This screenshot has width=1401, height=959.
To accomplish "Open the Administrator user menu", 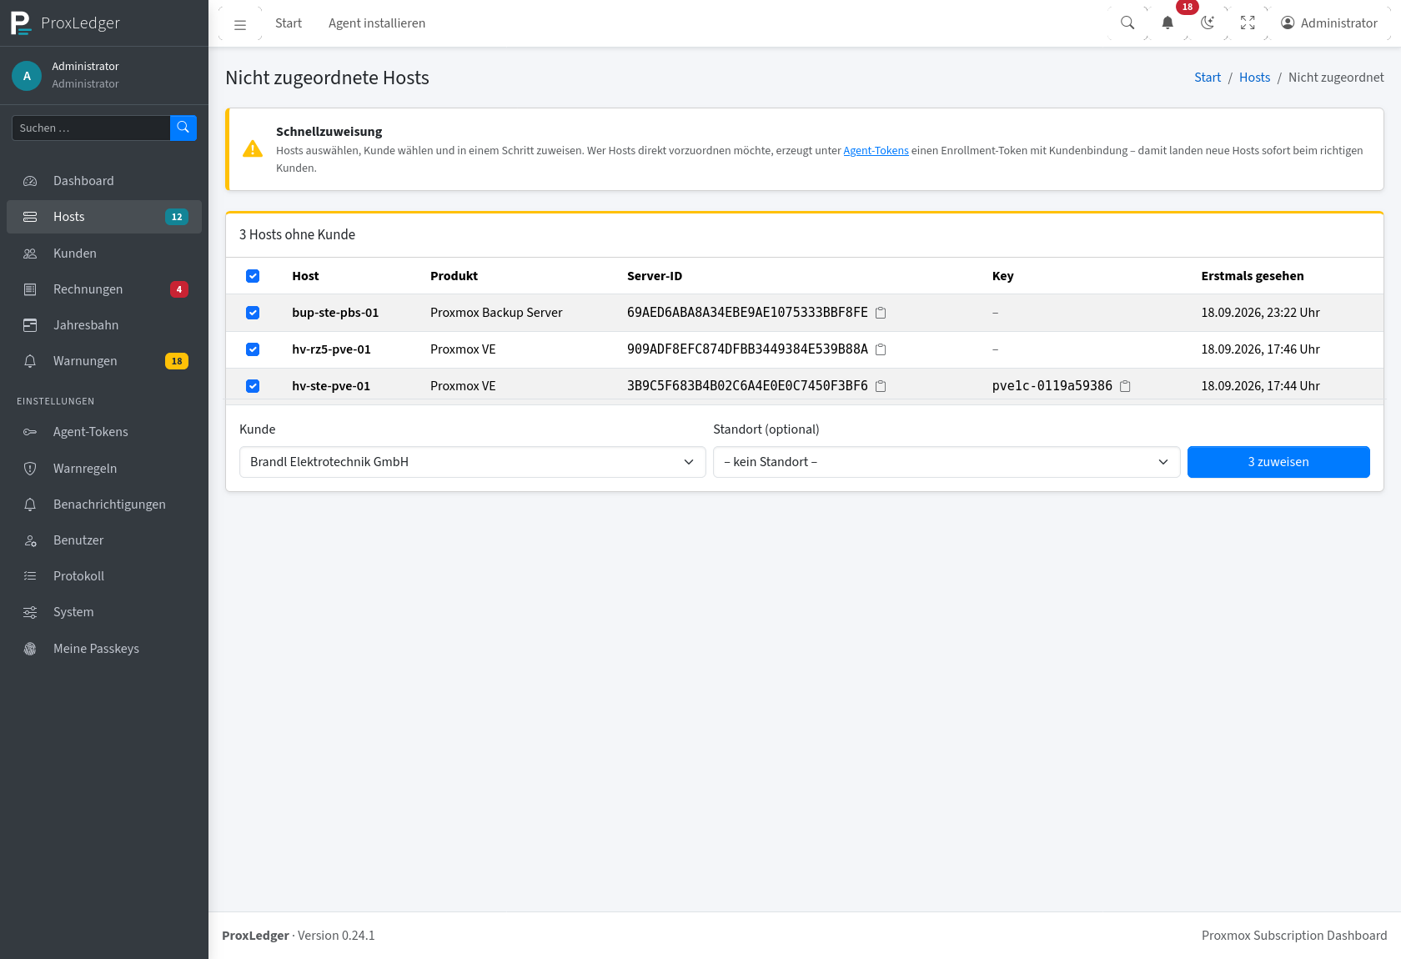I will [1329, 23].
